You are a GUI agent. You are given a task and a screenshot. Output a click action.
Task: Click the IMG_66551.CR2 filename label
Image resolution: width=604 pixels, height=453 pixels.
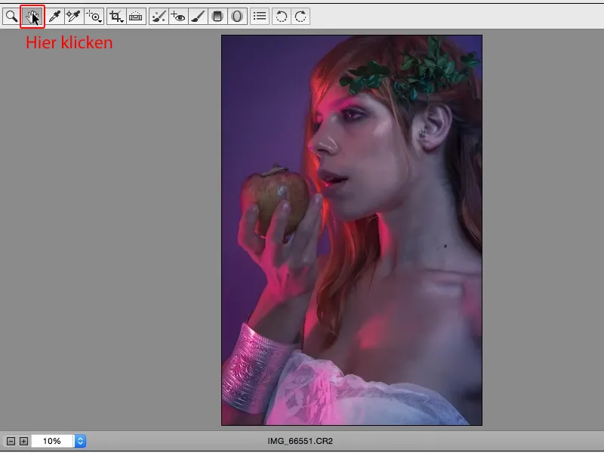coord(300,441)
